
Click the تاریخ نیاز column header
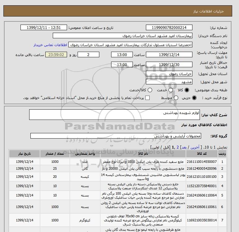click(25, 154)
